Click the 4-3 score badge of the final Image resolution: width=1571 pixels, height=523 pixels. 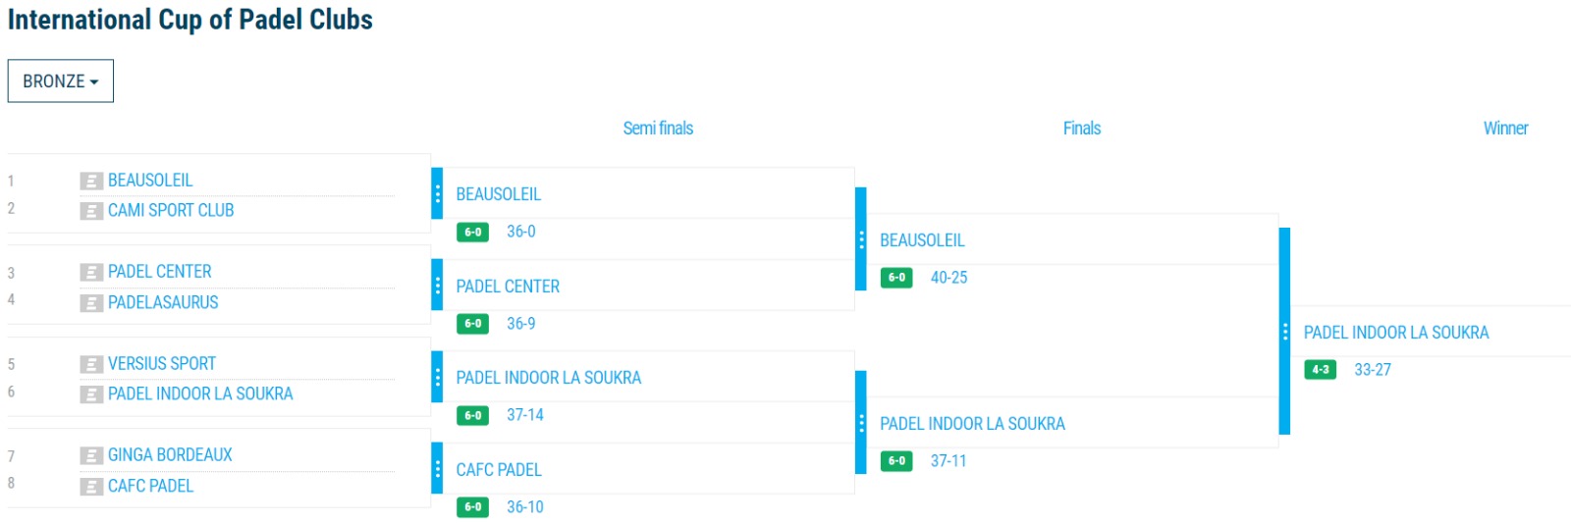[1321, 370]
